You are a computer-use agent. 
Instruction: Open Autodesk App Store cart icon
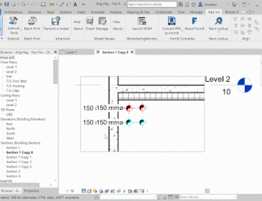234,4
